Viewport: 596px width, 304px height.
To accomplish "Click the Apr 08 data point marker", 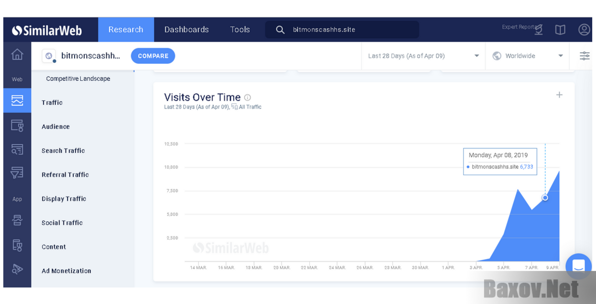I will pyautogui.click(x=545, y=197).
